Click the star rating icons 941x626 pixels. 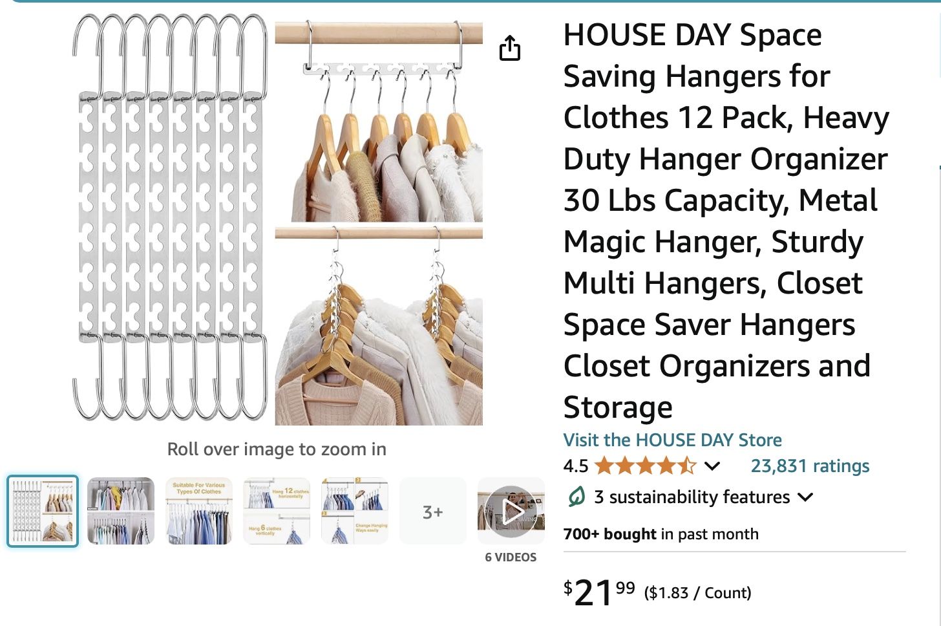646,466
